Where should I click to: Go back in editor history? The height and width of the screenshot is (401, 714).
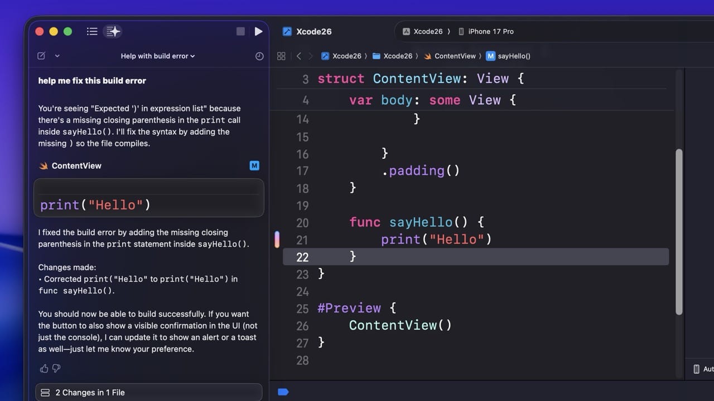coord(299,56)
